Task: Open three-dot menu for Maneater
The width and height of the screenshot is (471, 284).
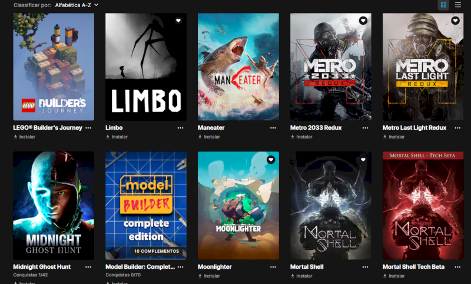Action: tap(273, 128)
